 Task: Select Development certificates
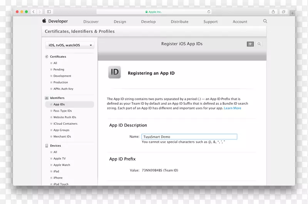point(62,76)
